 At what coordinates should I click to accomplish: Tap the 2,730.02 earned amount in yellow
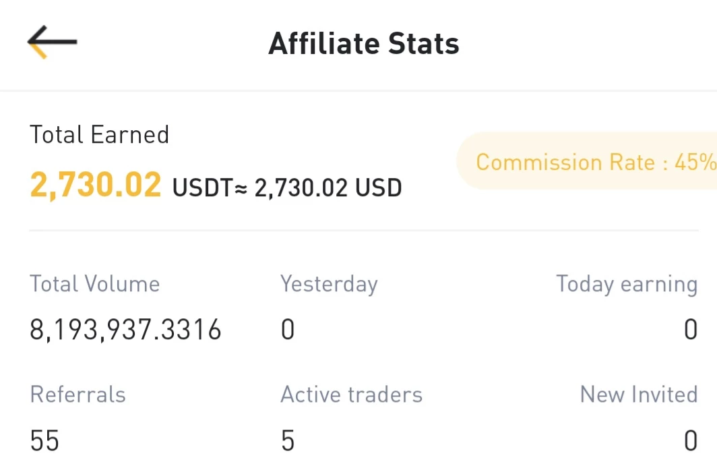click(96, 185)
